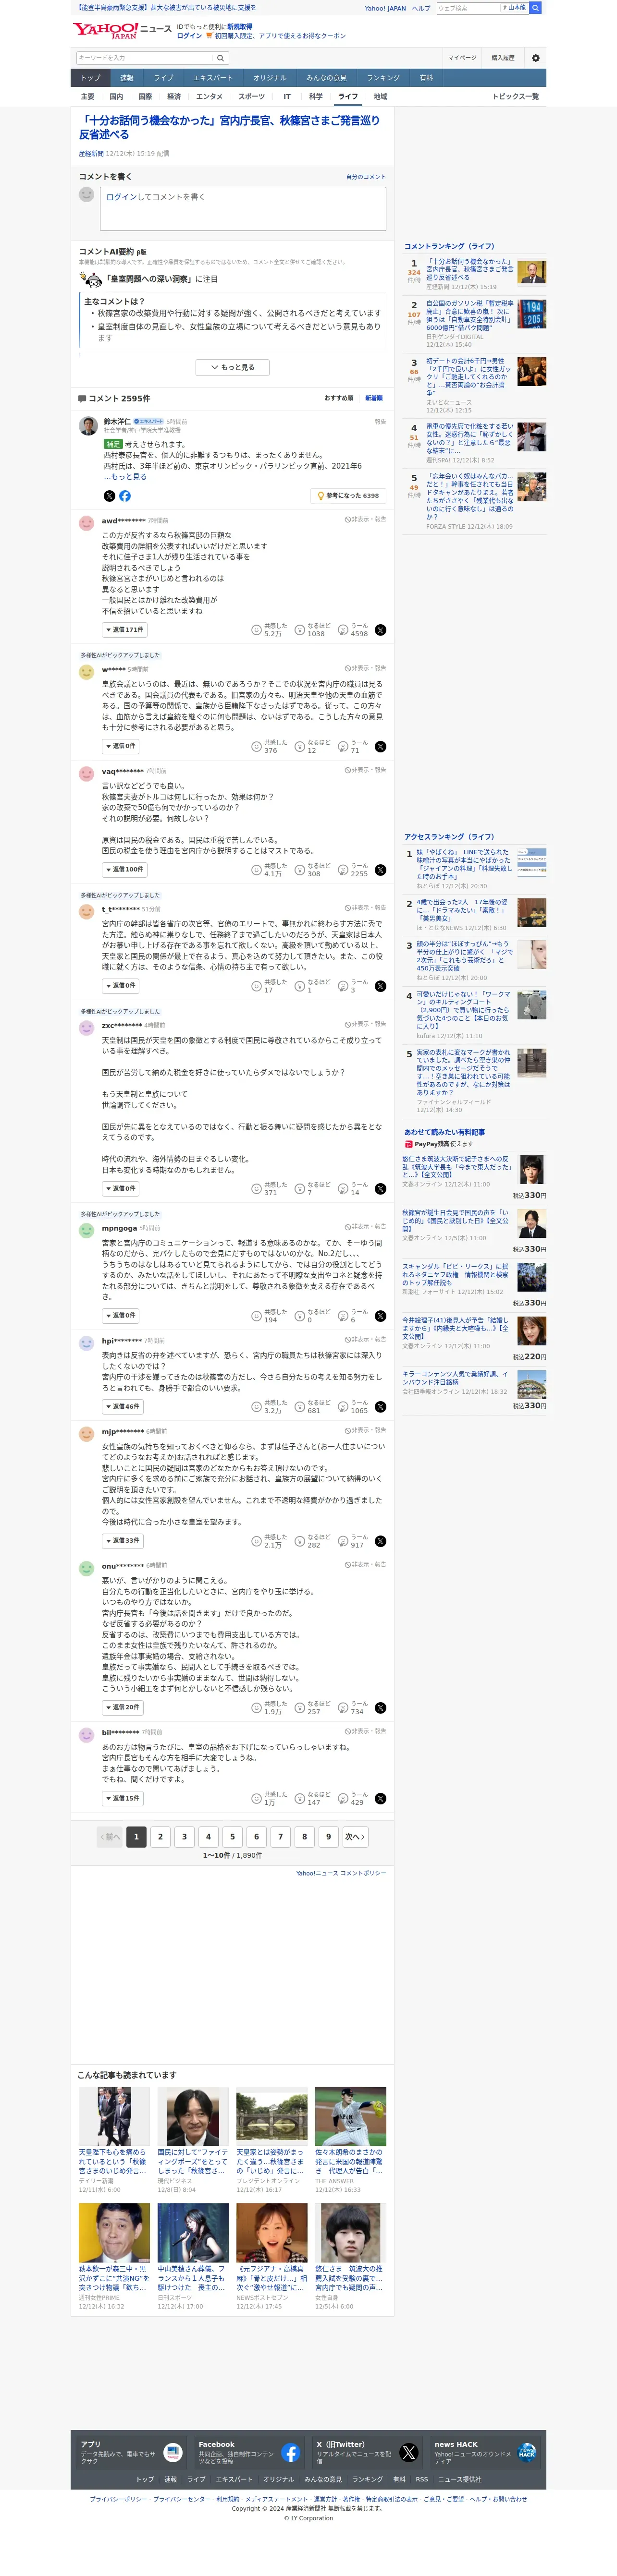Select the 地域 category tab

click(x=380, y=97)
